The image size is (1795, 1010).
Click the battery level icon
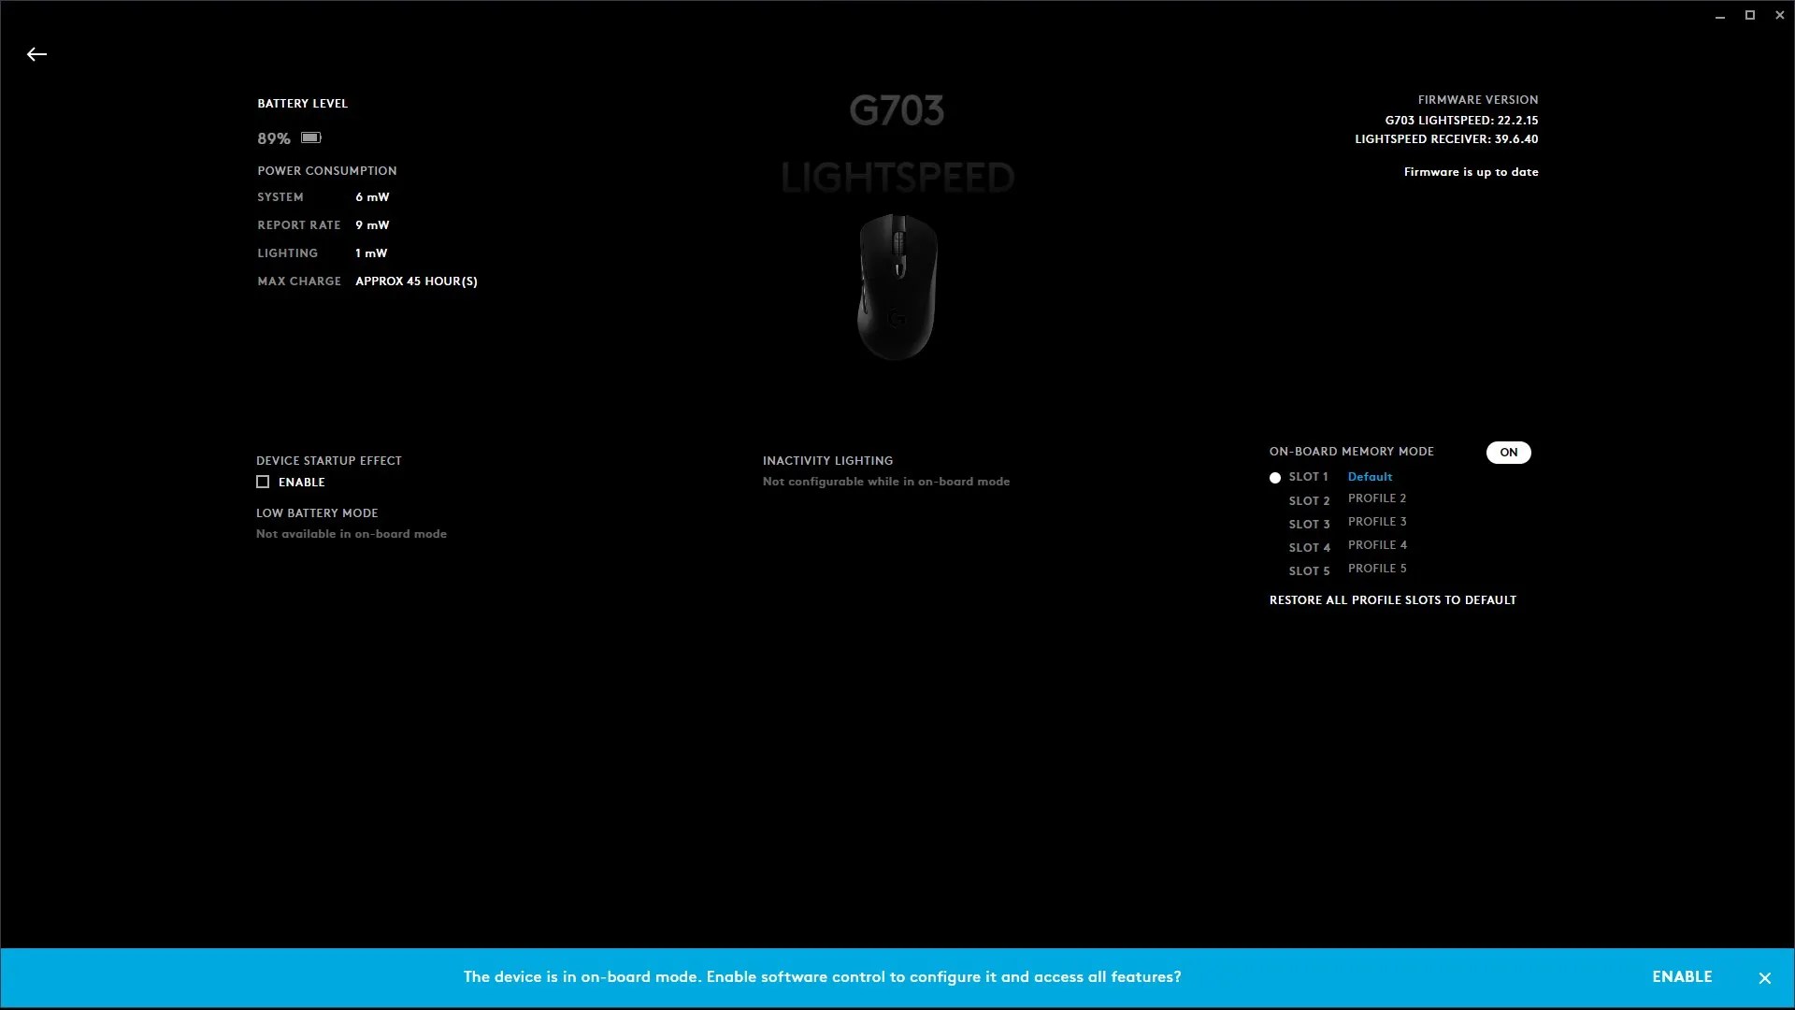pos(311,137)
